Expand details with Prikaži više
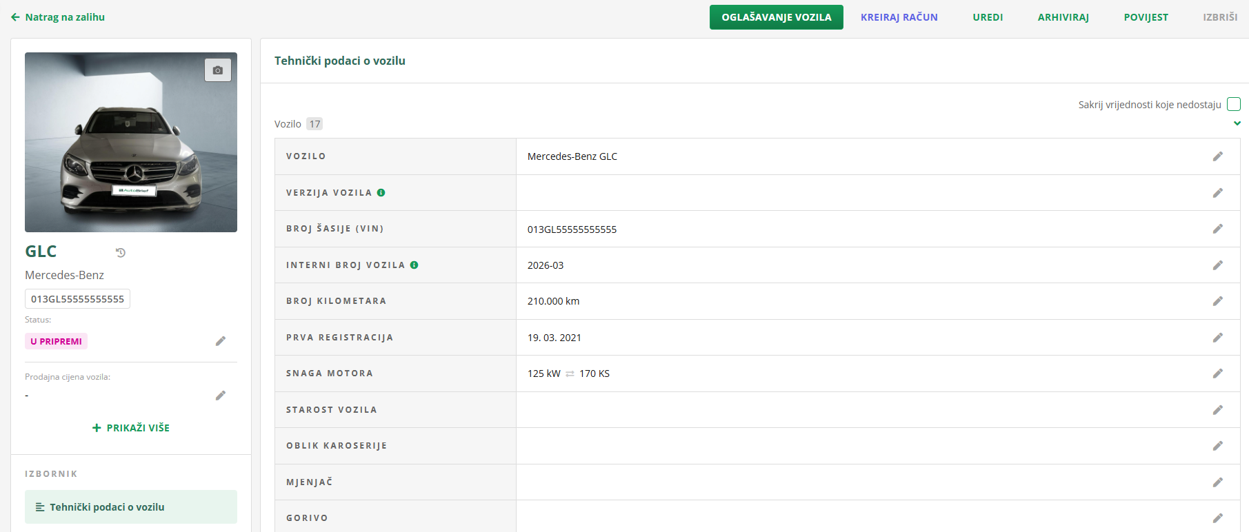This screenshot has height=532, width=1249. 131,428
